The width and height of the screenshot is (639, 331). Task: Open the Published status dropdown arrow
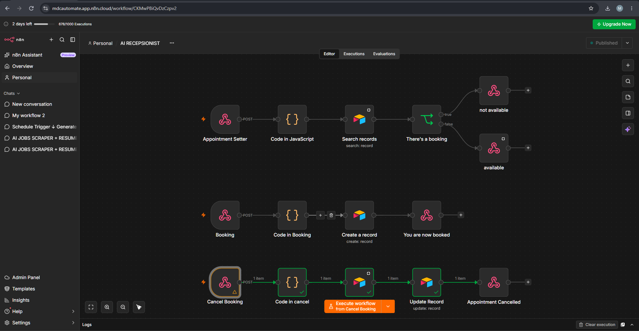[x=627, y=43]
